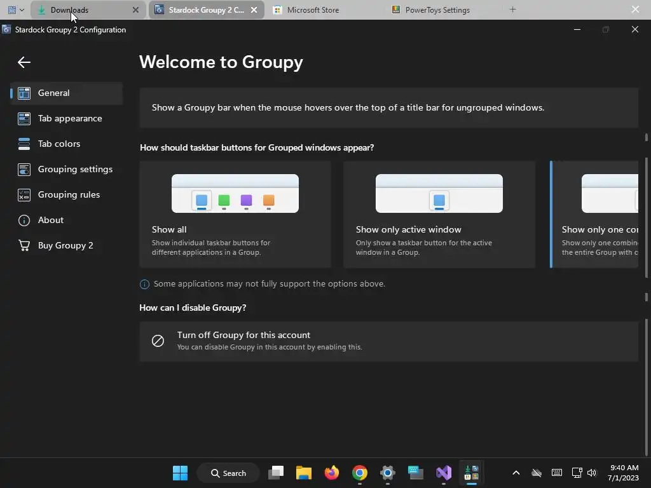Screen dimensions: 651x488
Task: Click the Downloads tab arrow icon
Action: tap(41, 10)
